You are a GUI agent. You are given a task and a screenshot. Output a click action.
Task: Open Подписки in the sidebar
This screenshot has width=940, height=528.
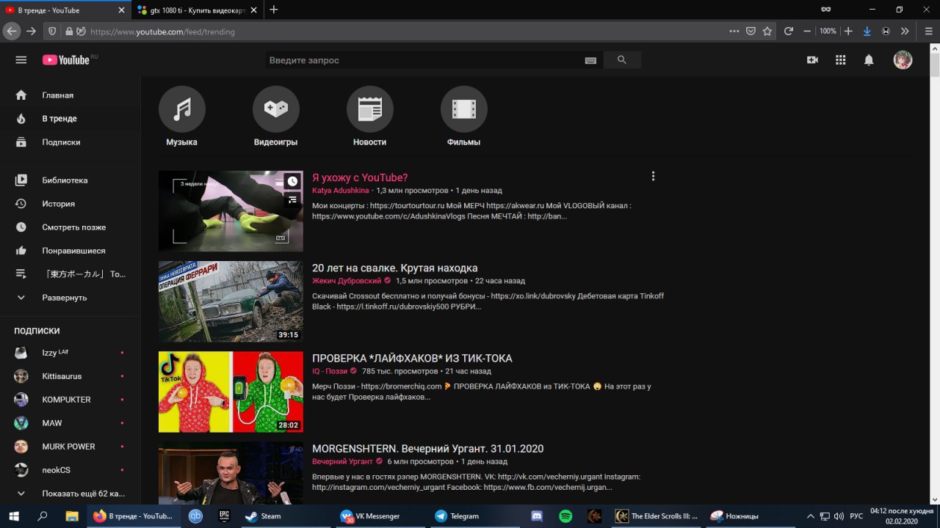(70, 142)
